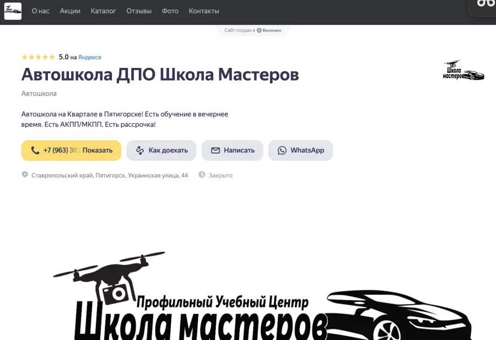Jump to the Отзывы section
496x340 pixels.
click(x=139, y=11)
